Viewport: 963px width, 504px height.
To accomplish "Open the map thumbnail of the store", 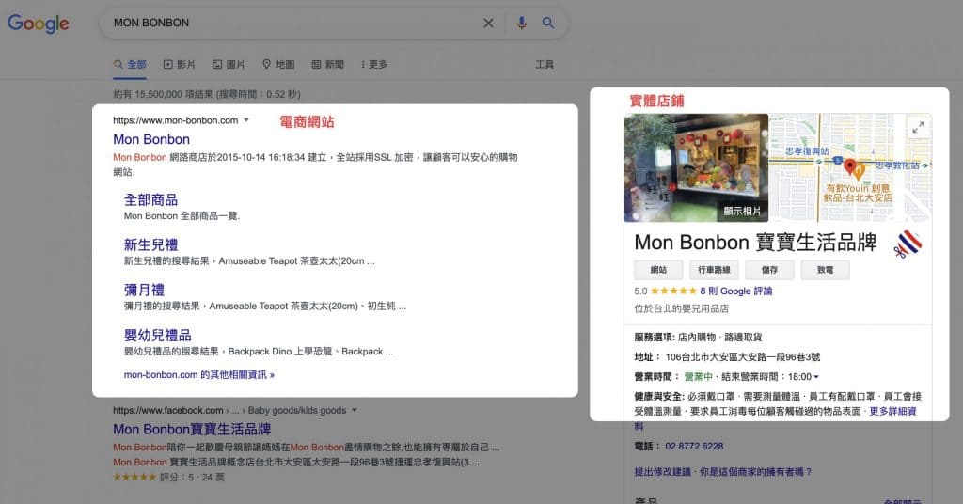I will pyautogui.click(x=850, y=167).
